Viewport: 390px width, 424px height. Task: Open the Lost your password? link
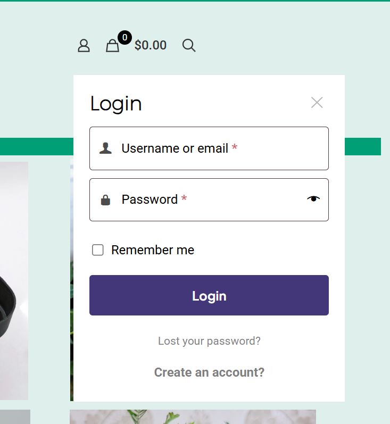click(x=209, y=341)
